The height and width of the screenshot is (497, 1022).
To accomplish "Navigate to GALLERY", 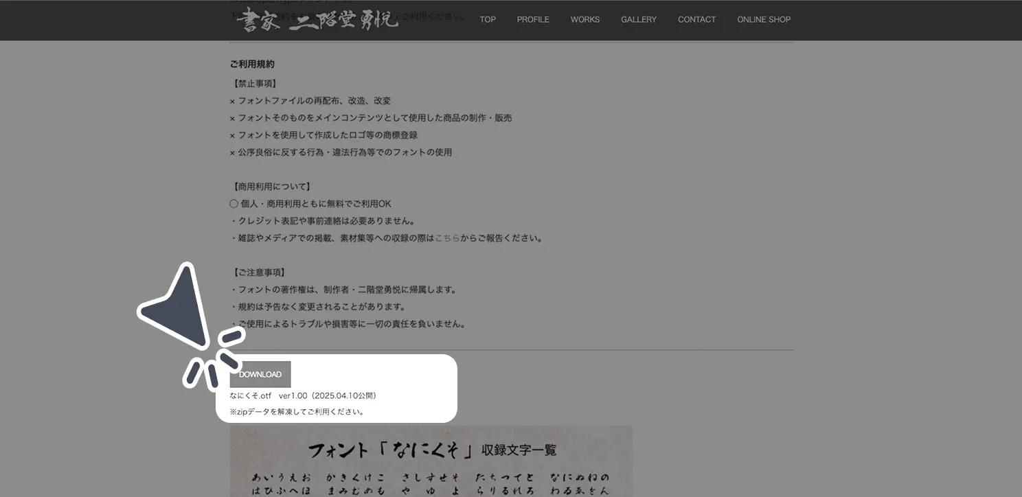I will pos(639,19).
